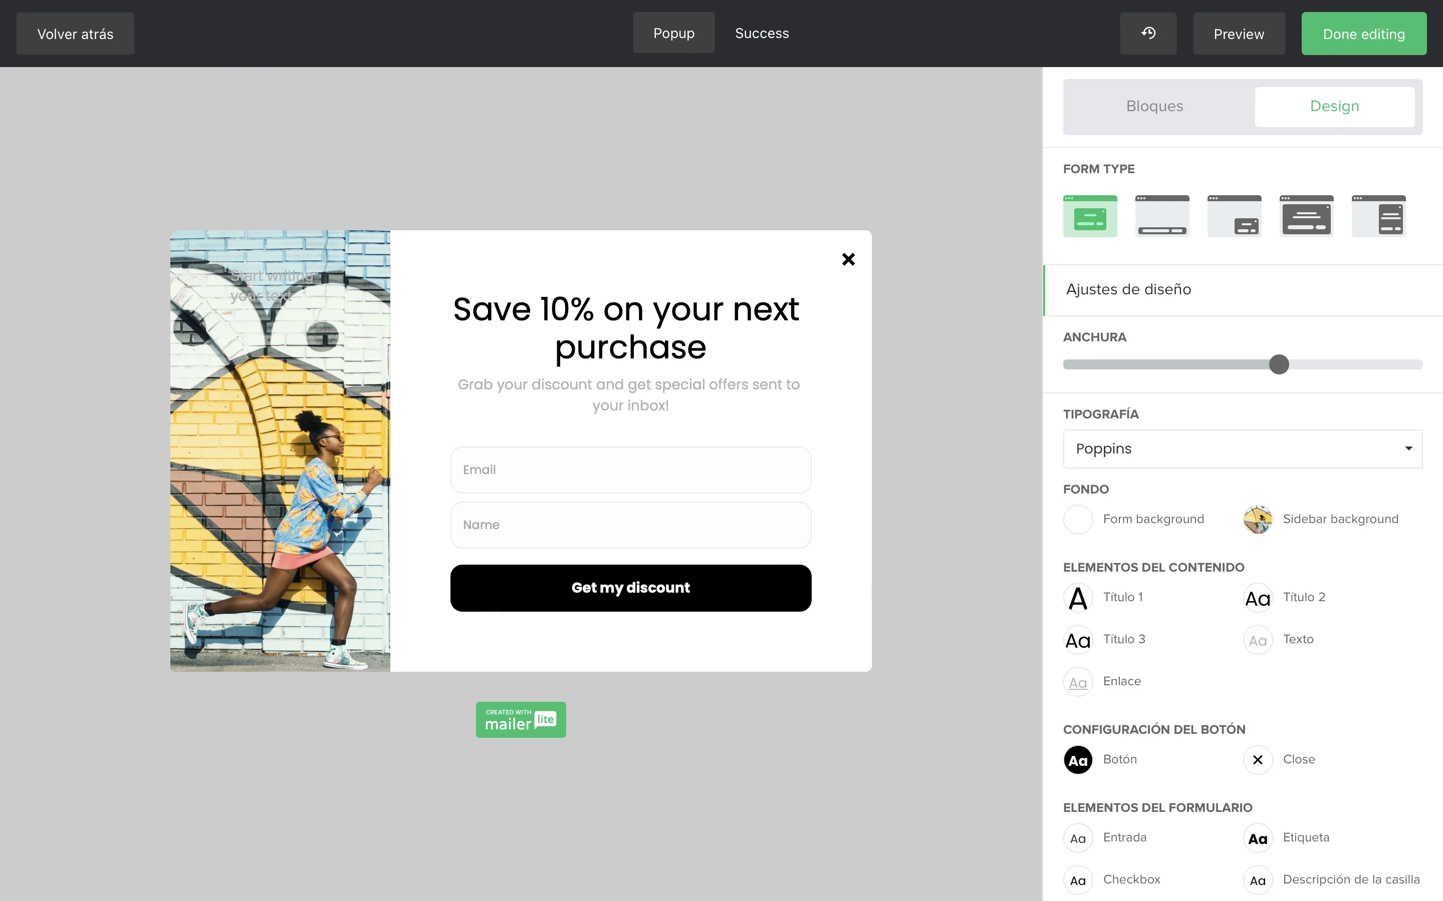Open the Form background color swatch
Viewport: 1443px width, 901px height.
click(x=1078, y=519)
